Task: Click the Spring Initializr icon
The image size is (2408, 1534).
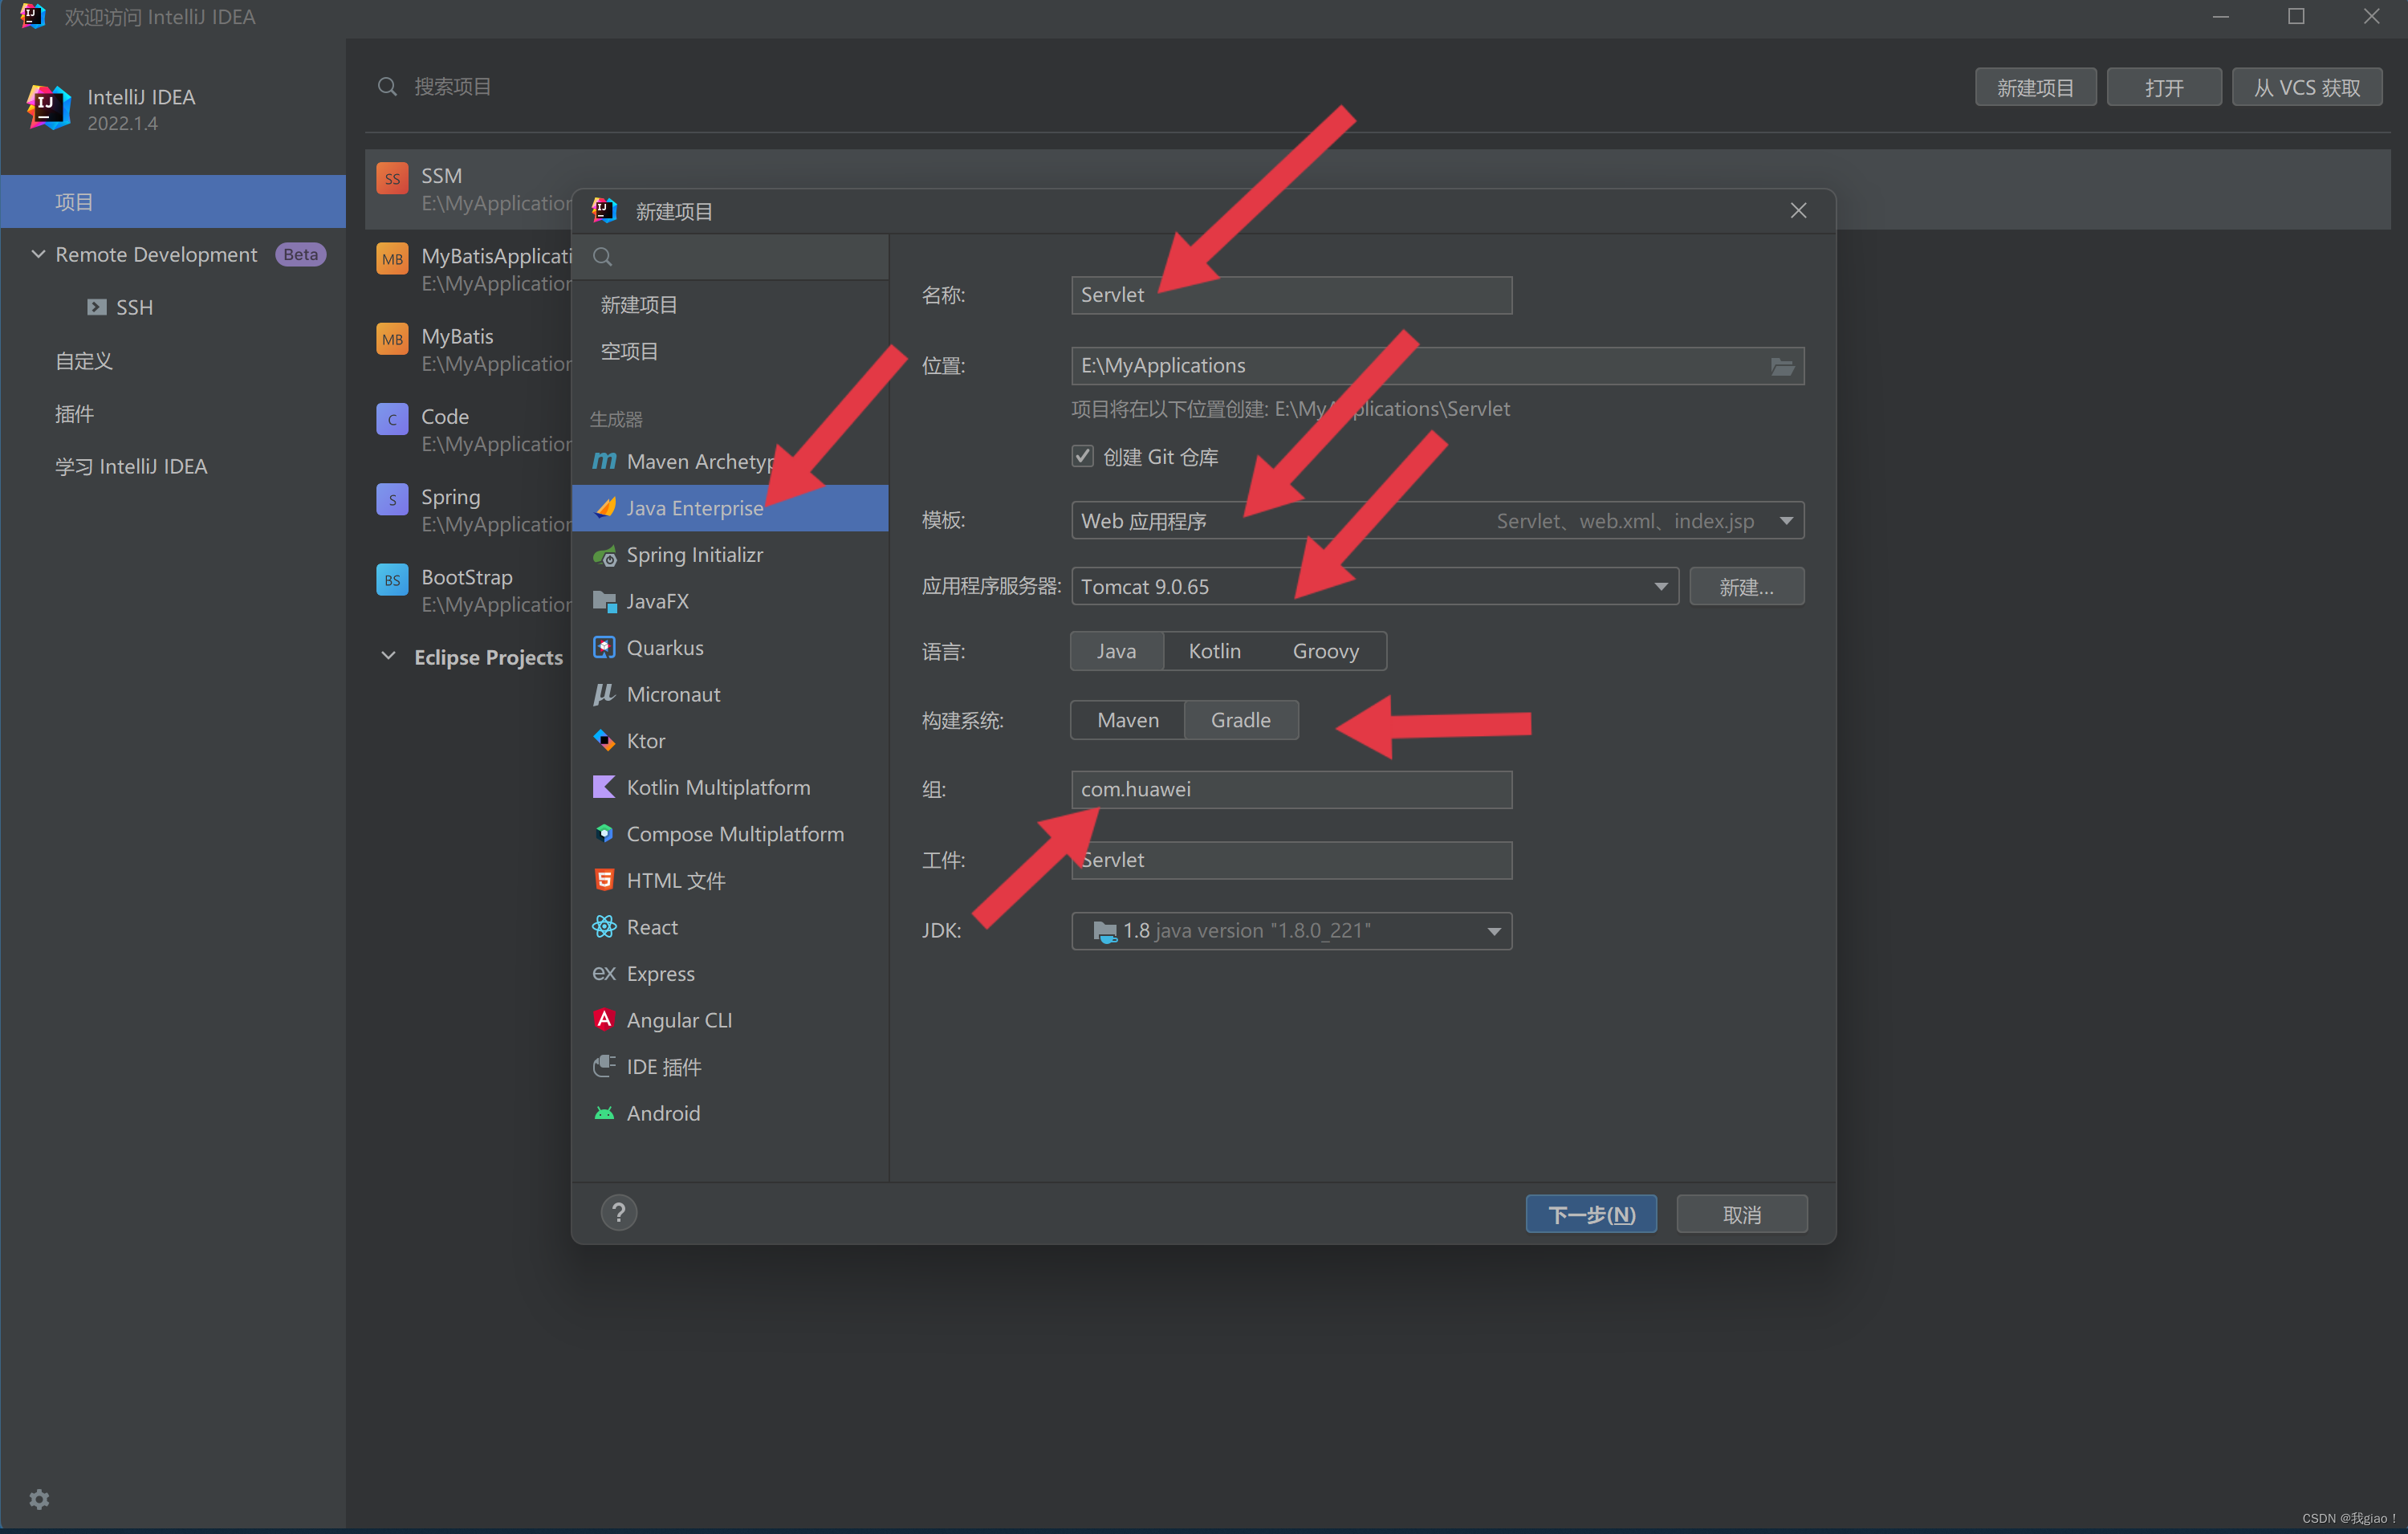Action: [604, 555]
